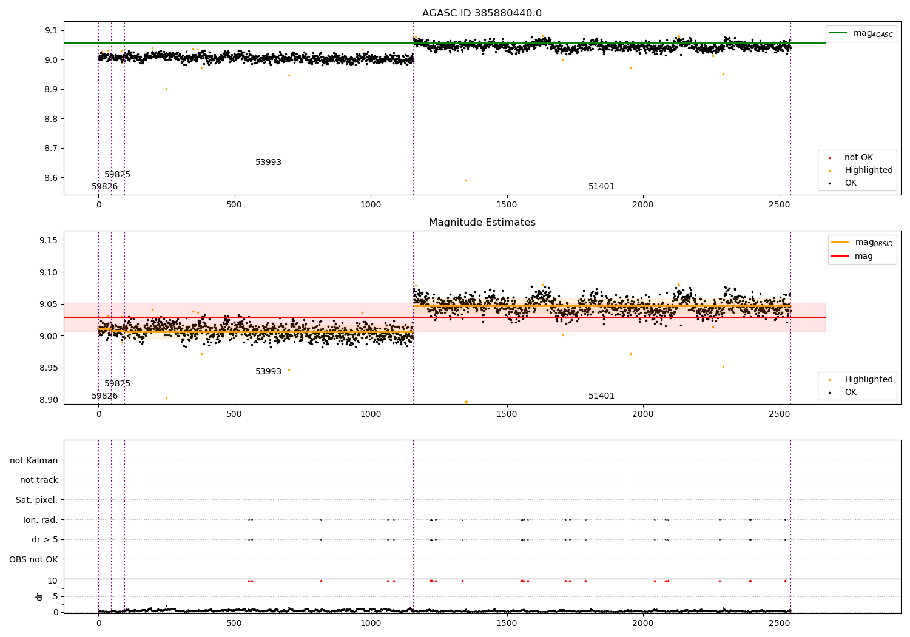
Task: Click obsid label 53993 in the top plot
Action: (268, 163)
